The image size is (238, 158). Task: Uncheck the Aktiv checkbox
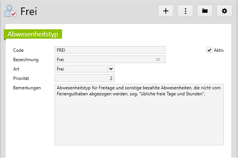pyautogui.click(x=209, y=50)
